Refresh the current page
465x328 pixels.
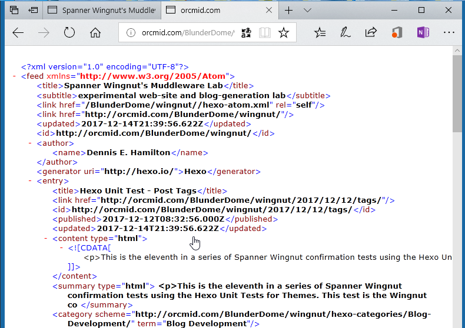pyautogui.click(x=69, y=33)
